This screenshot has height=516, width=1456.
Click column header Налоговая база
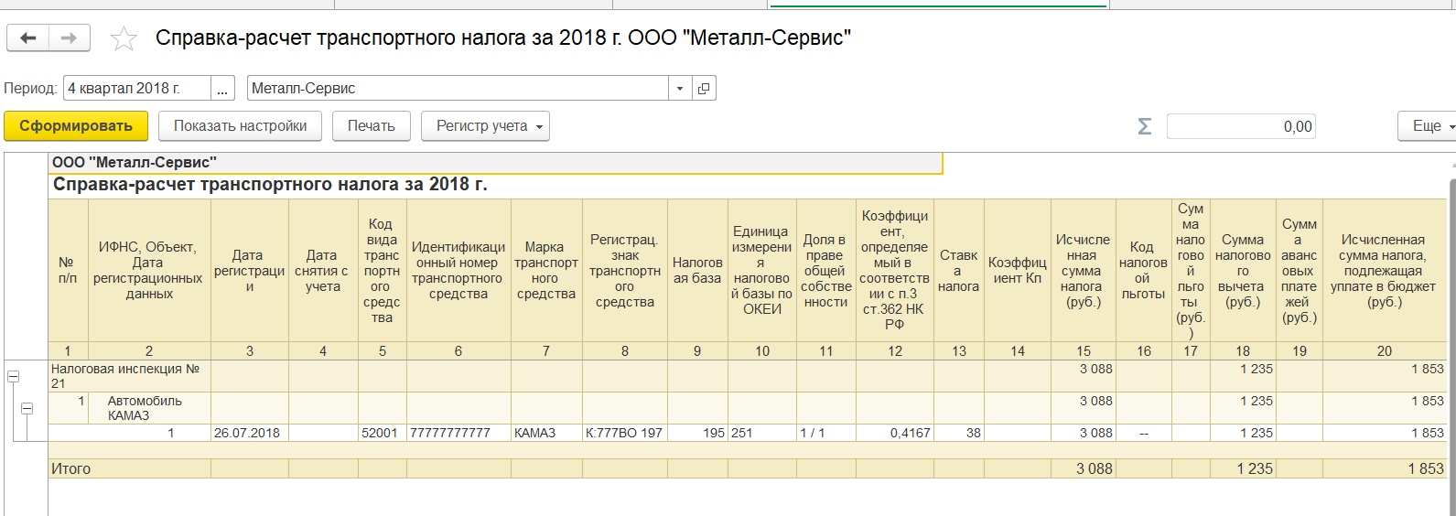697,271
